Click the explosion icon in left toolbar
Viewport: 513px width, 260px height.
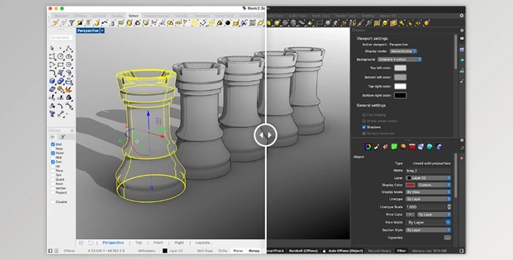click(69, 89)
